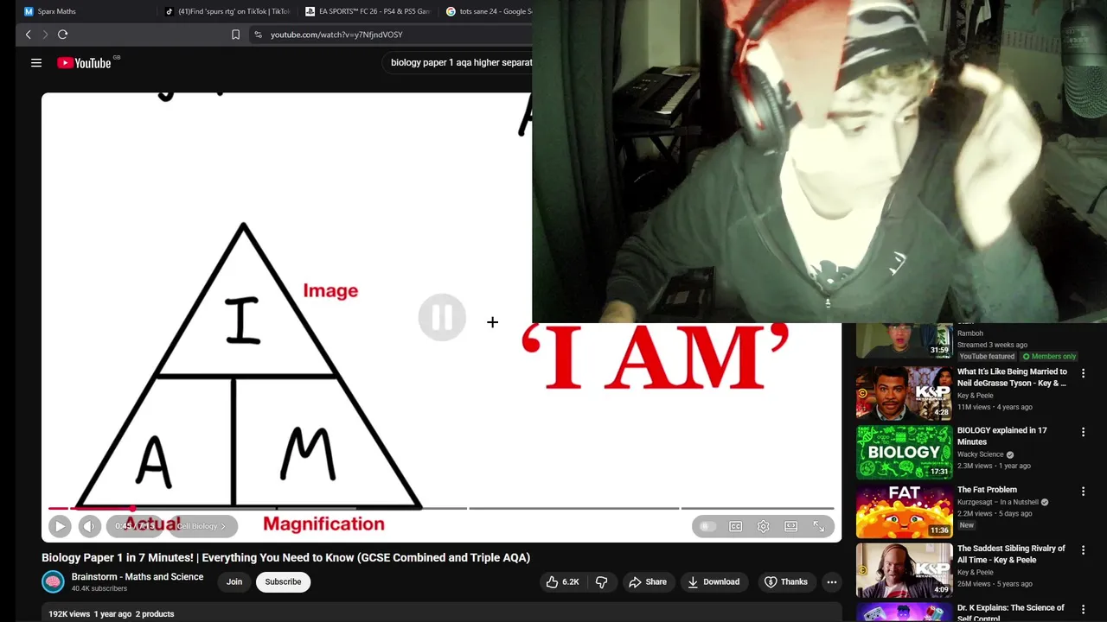Open options menu for The Fat Problem
This screenshot has width=1107, height=622.
pos(1083,491)
